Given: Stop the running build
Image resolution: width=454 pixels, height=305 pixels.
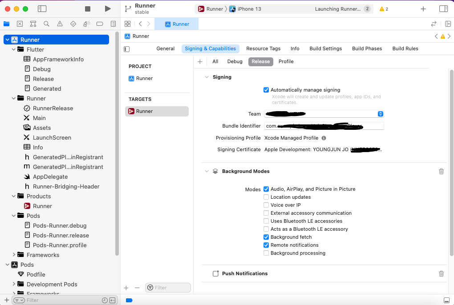Looking at the screenshot, I should (87, 9).
